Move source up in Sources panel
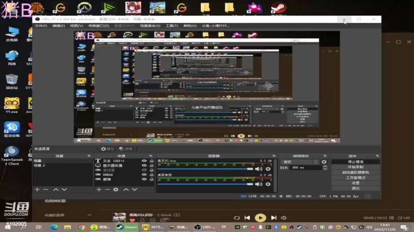414x232 pixels. pyautogui.click(x=126, y=189)
